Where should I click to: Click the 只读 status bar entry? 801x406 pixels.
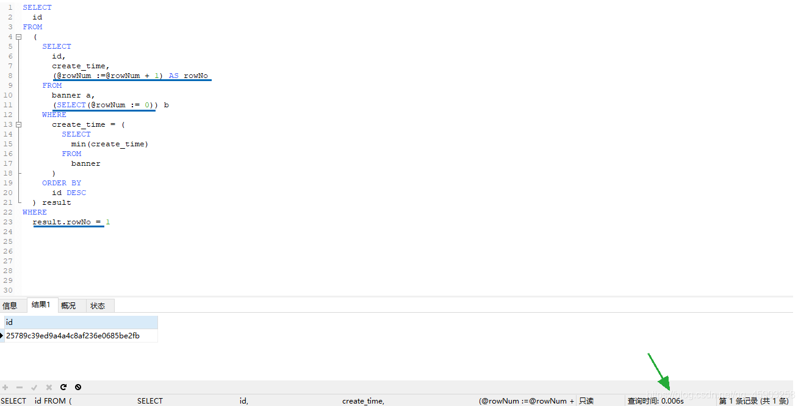(x=586, y=401)
